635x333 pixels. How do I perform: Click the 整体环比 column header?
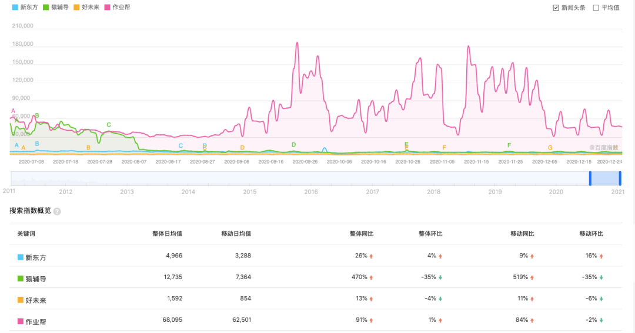coord(430,234)
